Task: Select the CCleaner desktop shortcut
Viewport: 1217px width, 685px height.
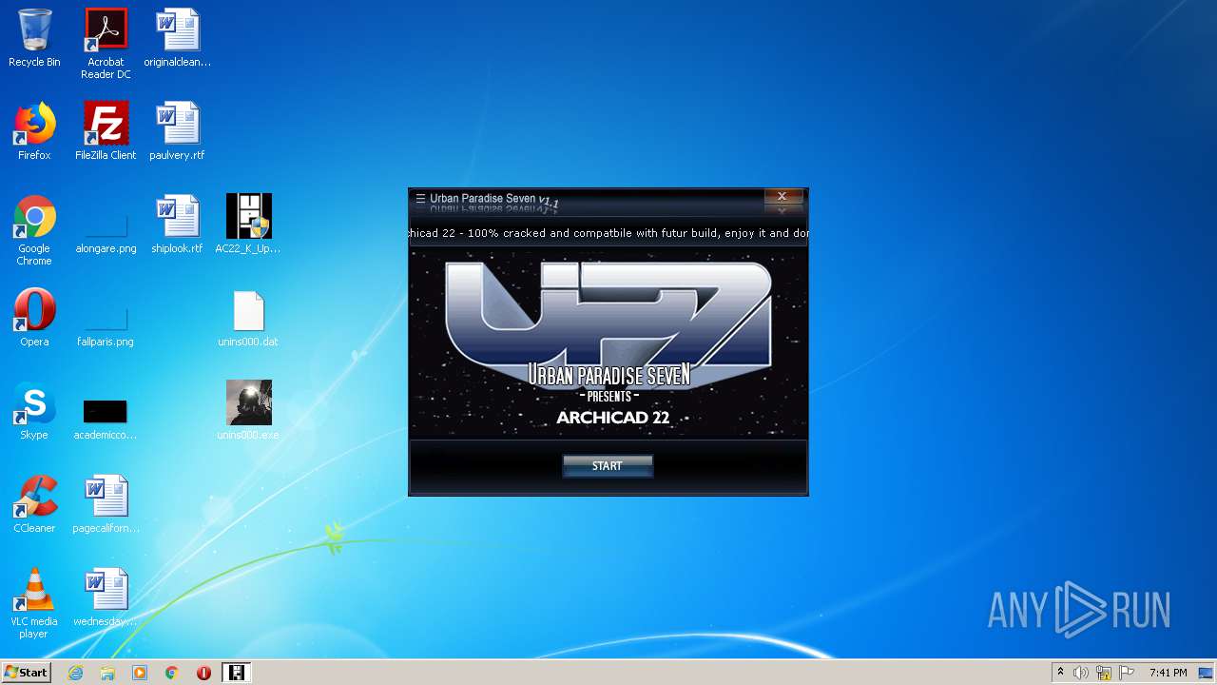Action: click(x=34, y=504)
